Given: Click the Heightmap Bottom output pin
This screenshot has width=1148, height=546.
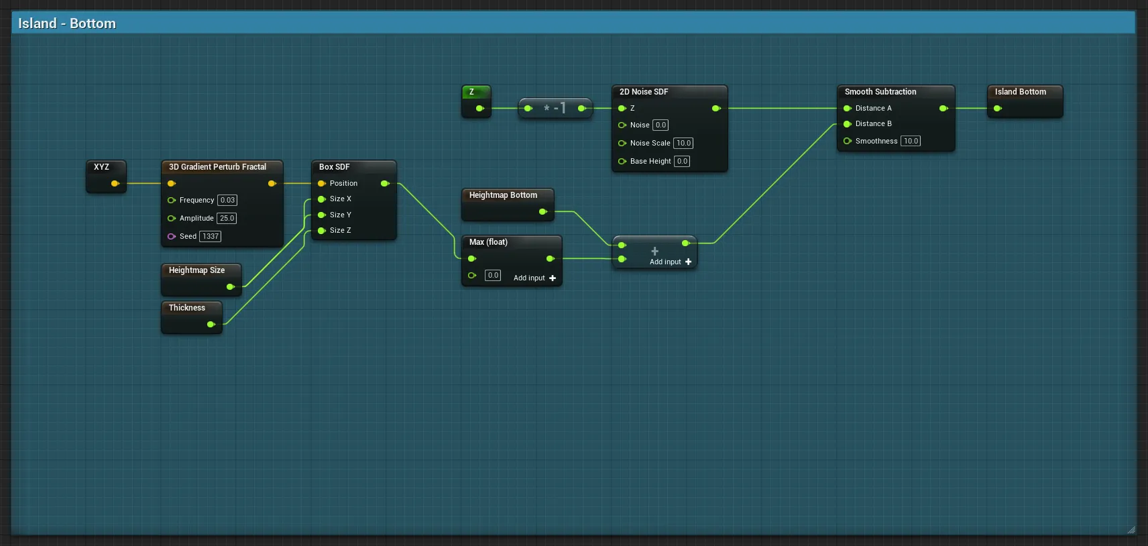Looking at the screenshot, I should click(x=543, y=212).
